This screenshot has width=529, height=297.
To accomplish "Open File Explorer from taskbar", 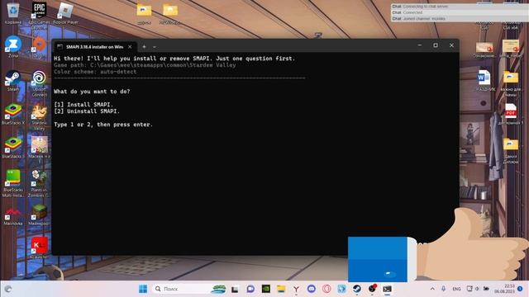I will point(281,289).
